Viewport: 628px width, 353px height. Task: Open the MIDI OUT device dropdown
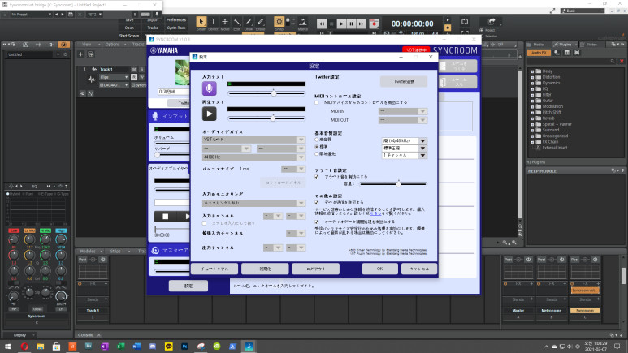(x=402, y=120)
